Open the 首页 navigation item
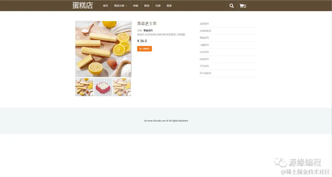Image resolution: width=332 pixels, height=177 pixels. click(x=105, y=6)
